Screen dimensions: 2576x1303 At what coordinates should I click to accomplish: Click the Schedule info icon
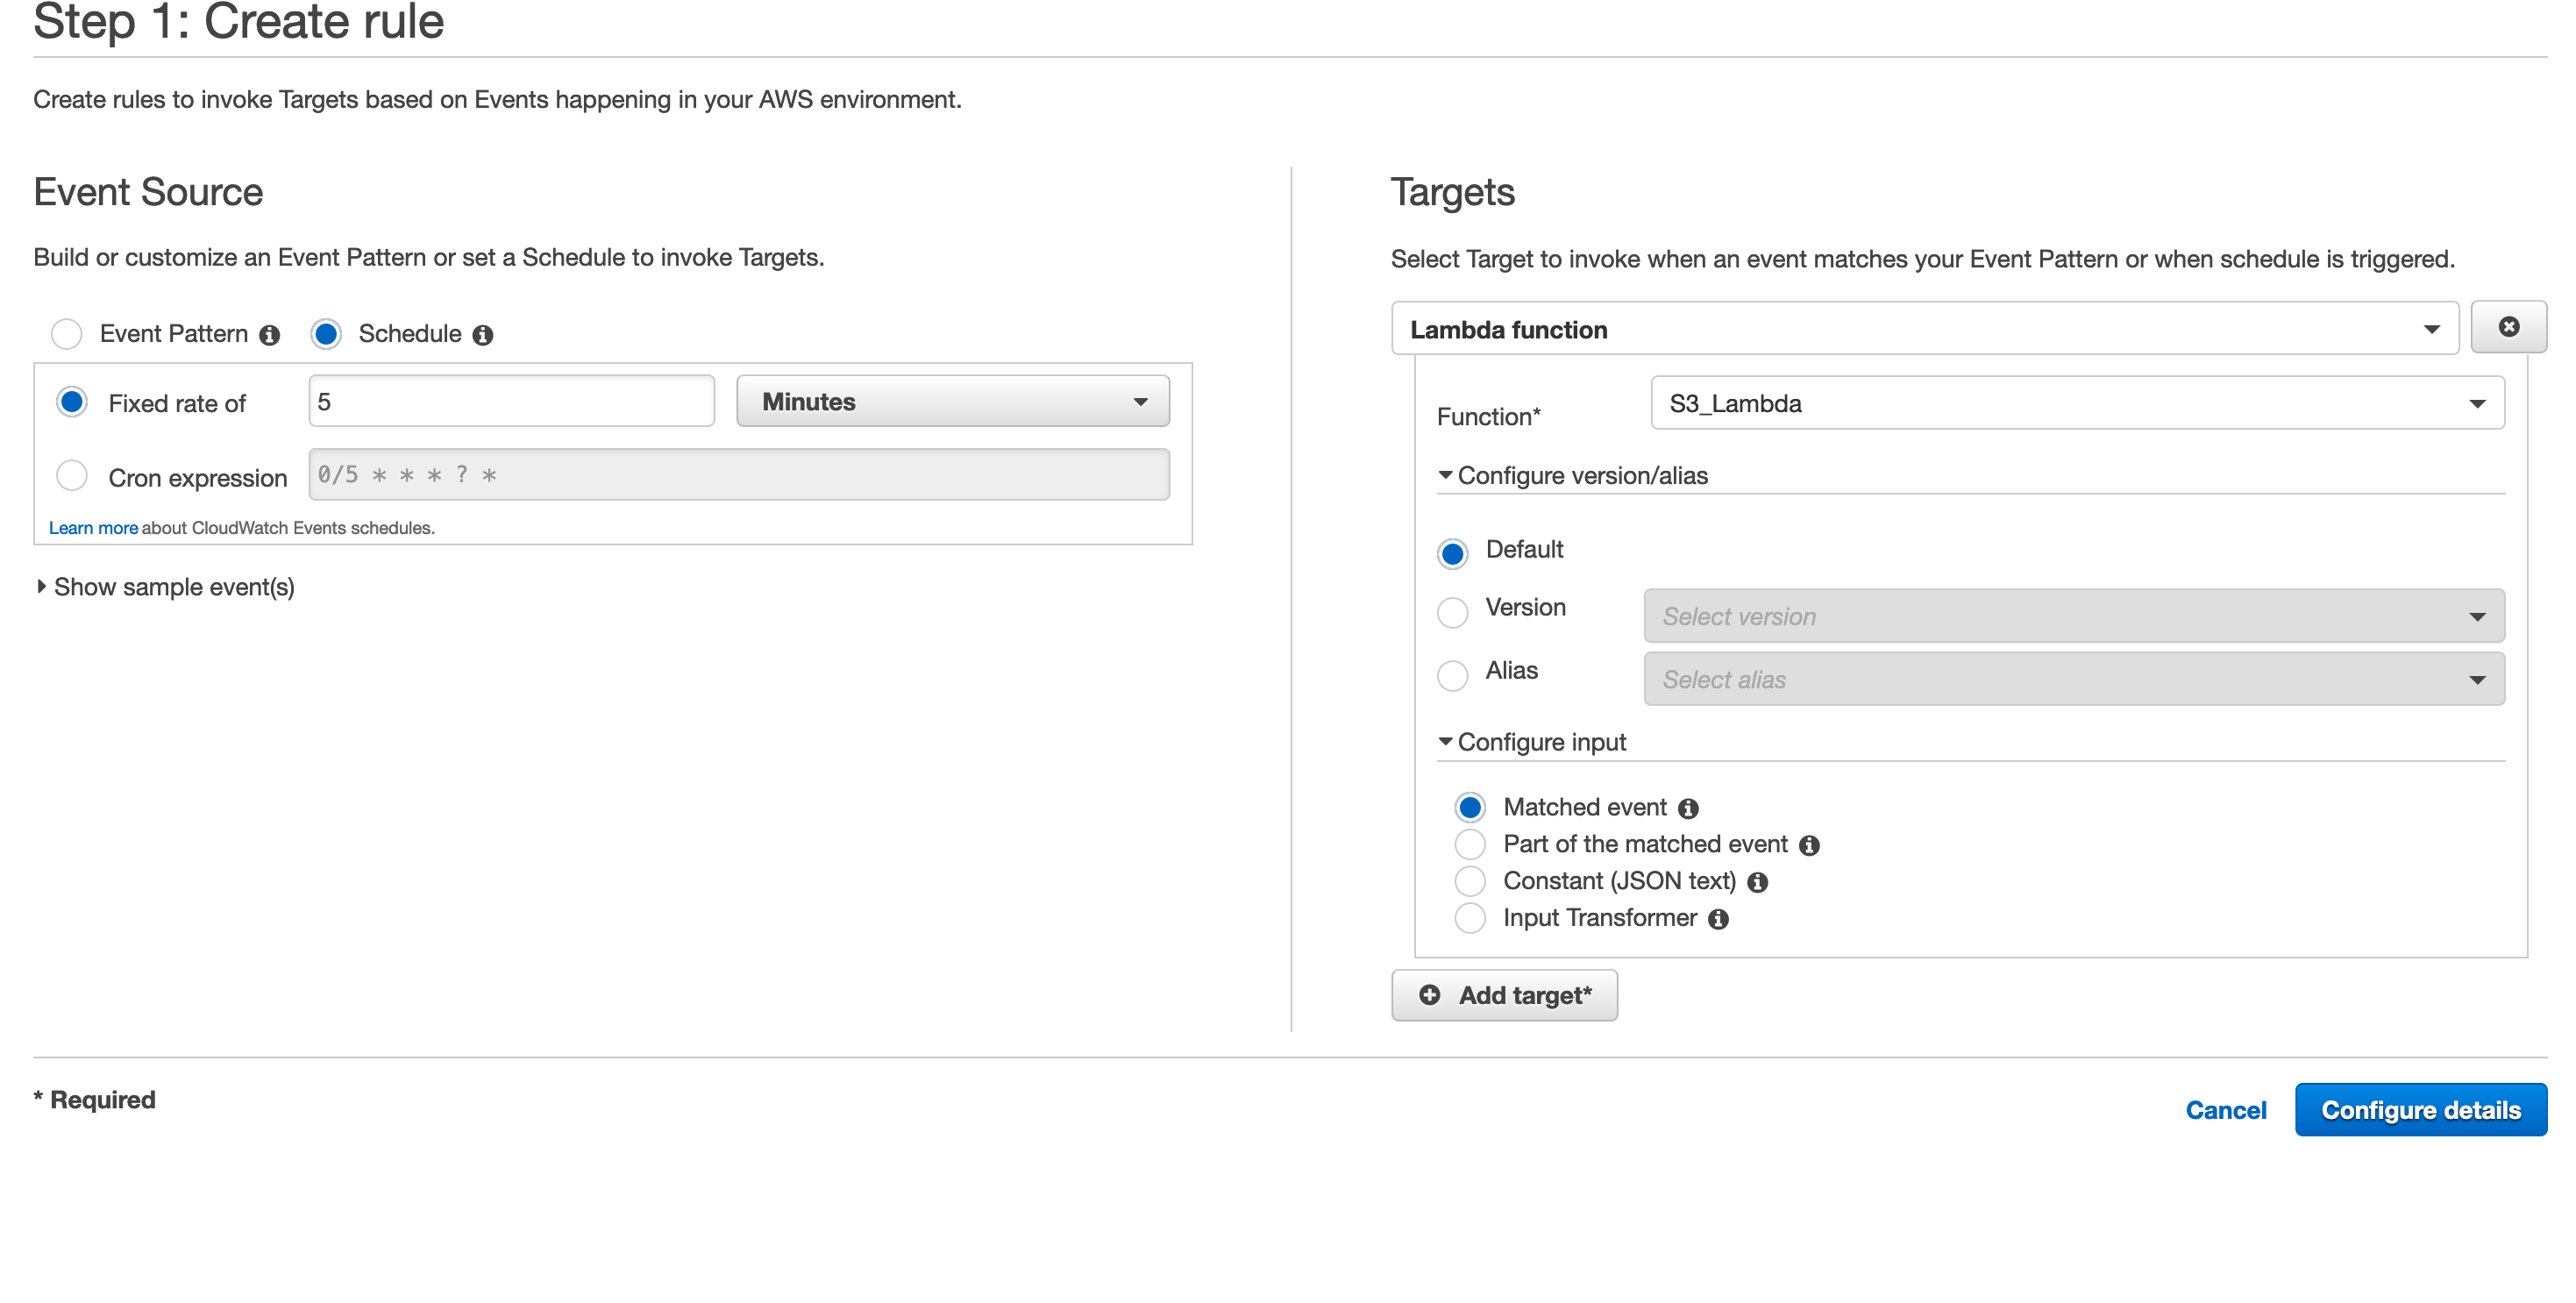483,335
